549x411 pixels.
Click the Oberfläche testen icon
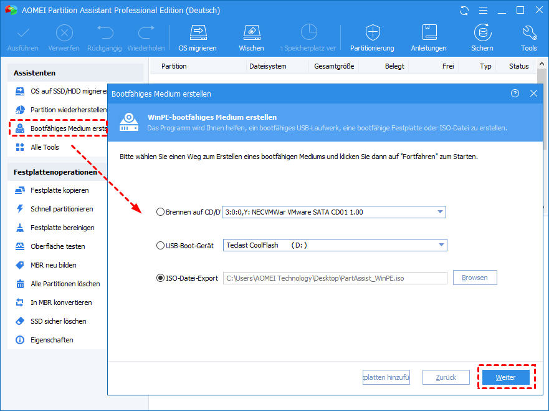20,246
